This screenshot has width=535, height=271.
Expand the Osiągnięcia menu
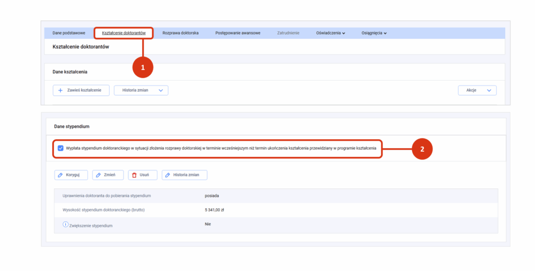(374, 33)
